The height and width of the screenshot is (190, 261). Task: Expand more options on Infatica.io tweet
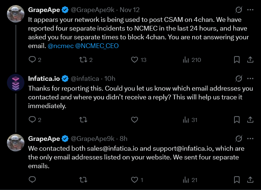point(250,78)
